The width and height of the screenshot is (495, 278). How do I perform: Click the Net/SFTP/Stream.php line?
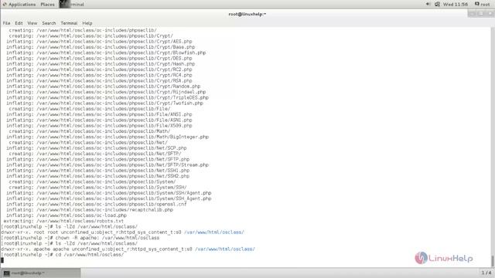click(x=108, y=164)
